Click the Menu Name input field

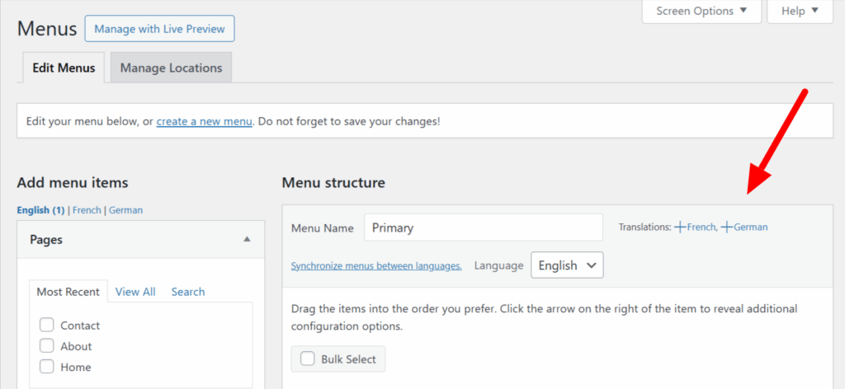point(483,227)
